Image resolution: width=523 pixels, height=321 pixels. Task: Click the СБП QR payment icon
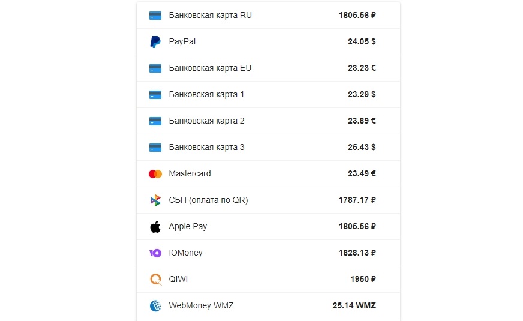click(155, 200)
